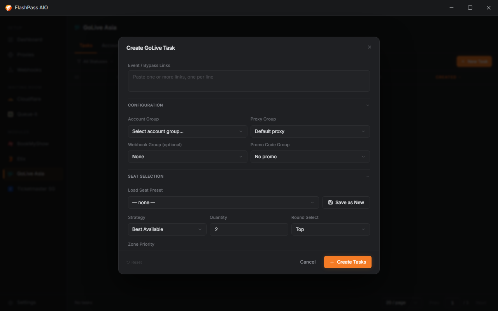Open the Strategy dropdown

pos(167,229)
